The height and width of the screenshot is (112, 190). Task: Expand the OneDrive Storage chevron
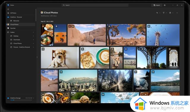click(x=34, y=98)
